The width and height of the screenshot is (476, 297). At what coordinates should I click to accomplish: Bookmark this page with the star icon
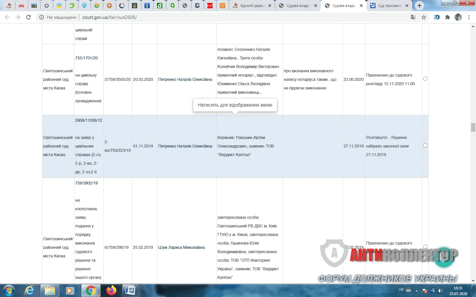(424, 17)
